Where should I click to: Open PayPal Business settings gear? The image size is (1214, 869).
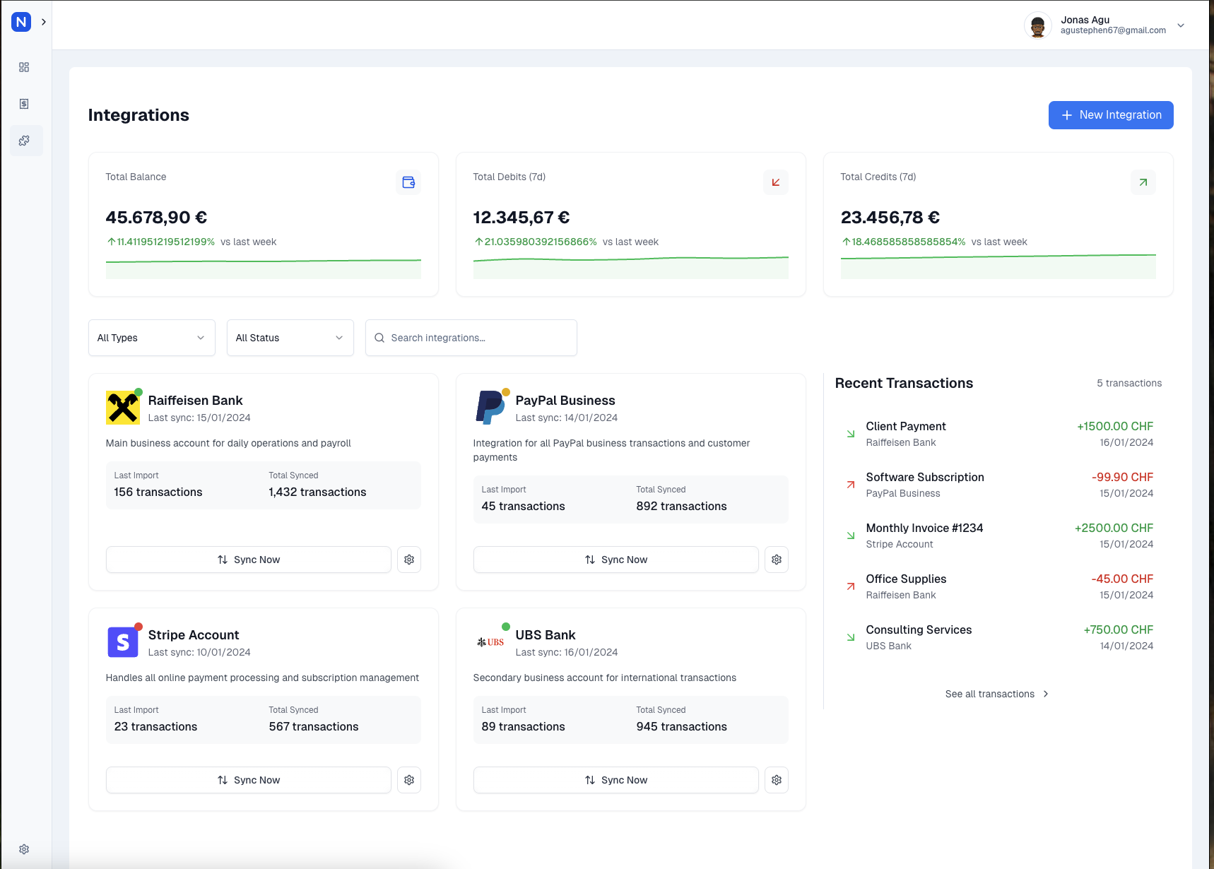pos(777,560)
